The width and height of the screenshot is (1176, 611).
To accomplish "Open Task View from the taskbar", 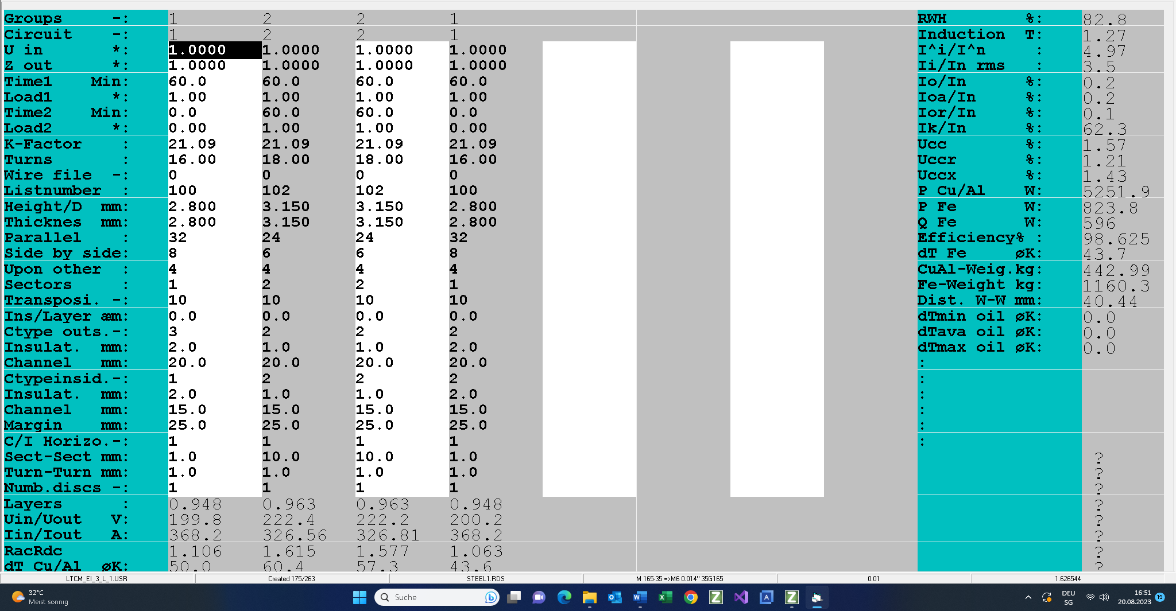I will coord(514,597).
